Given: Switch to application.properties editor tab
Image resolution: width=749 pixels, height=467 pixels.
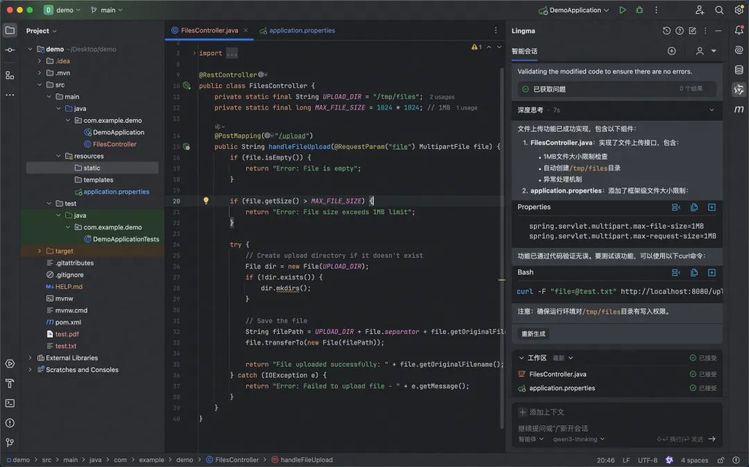Looking at the screenshot, I should 297,30.
